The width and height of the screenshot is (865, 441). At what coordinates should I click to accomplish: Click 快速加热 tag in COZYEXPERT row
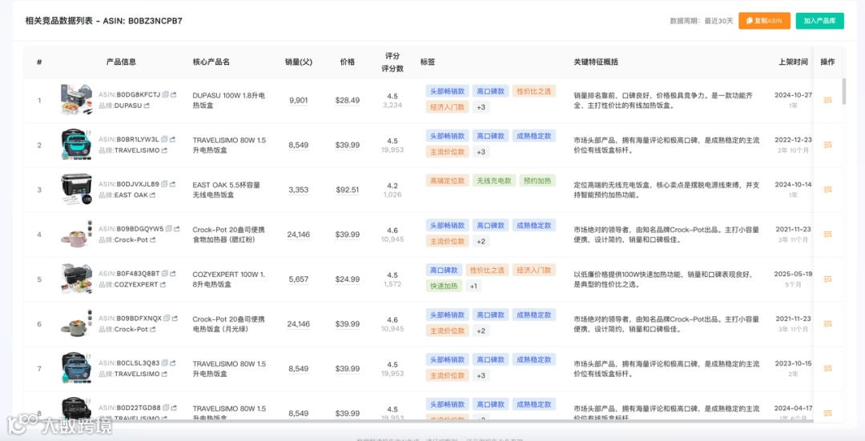(x=444, y=286)
